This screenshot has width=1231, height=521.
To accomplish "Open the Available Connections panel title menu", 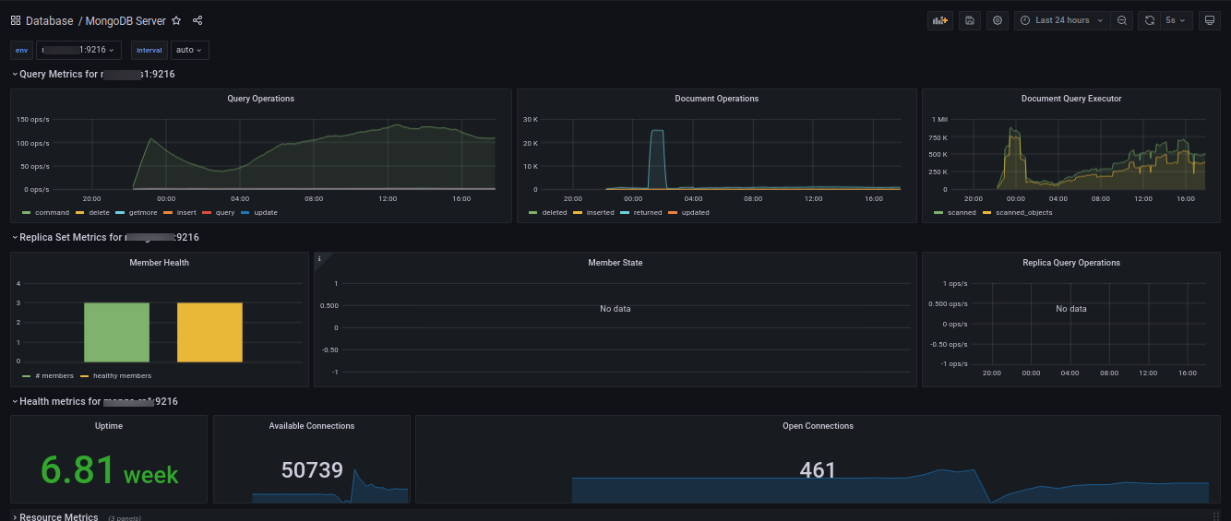I will click(x=312, y=426).
